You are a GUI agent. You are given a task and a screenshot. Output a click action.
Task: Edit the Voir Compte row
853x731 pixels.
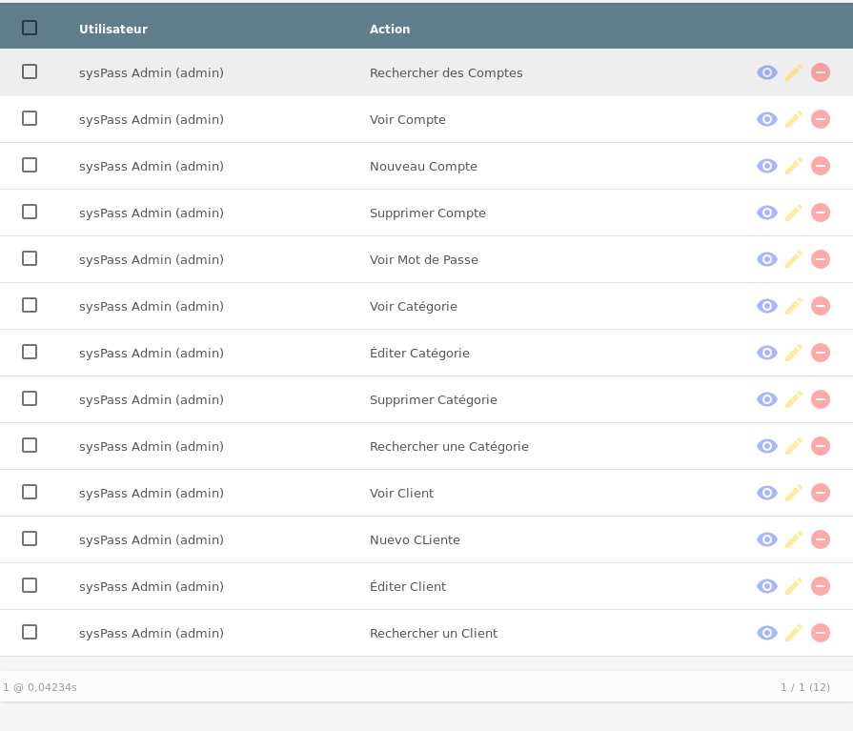(794, 119)
